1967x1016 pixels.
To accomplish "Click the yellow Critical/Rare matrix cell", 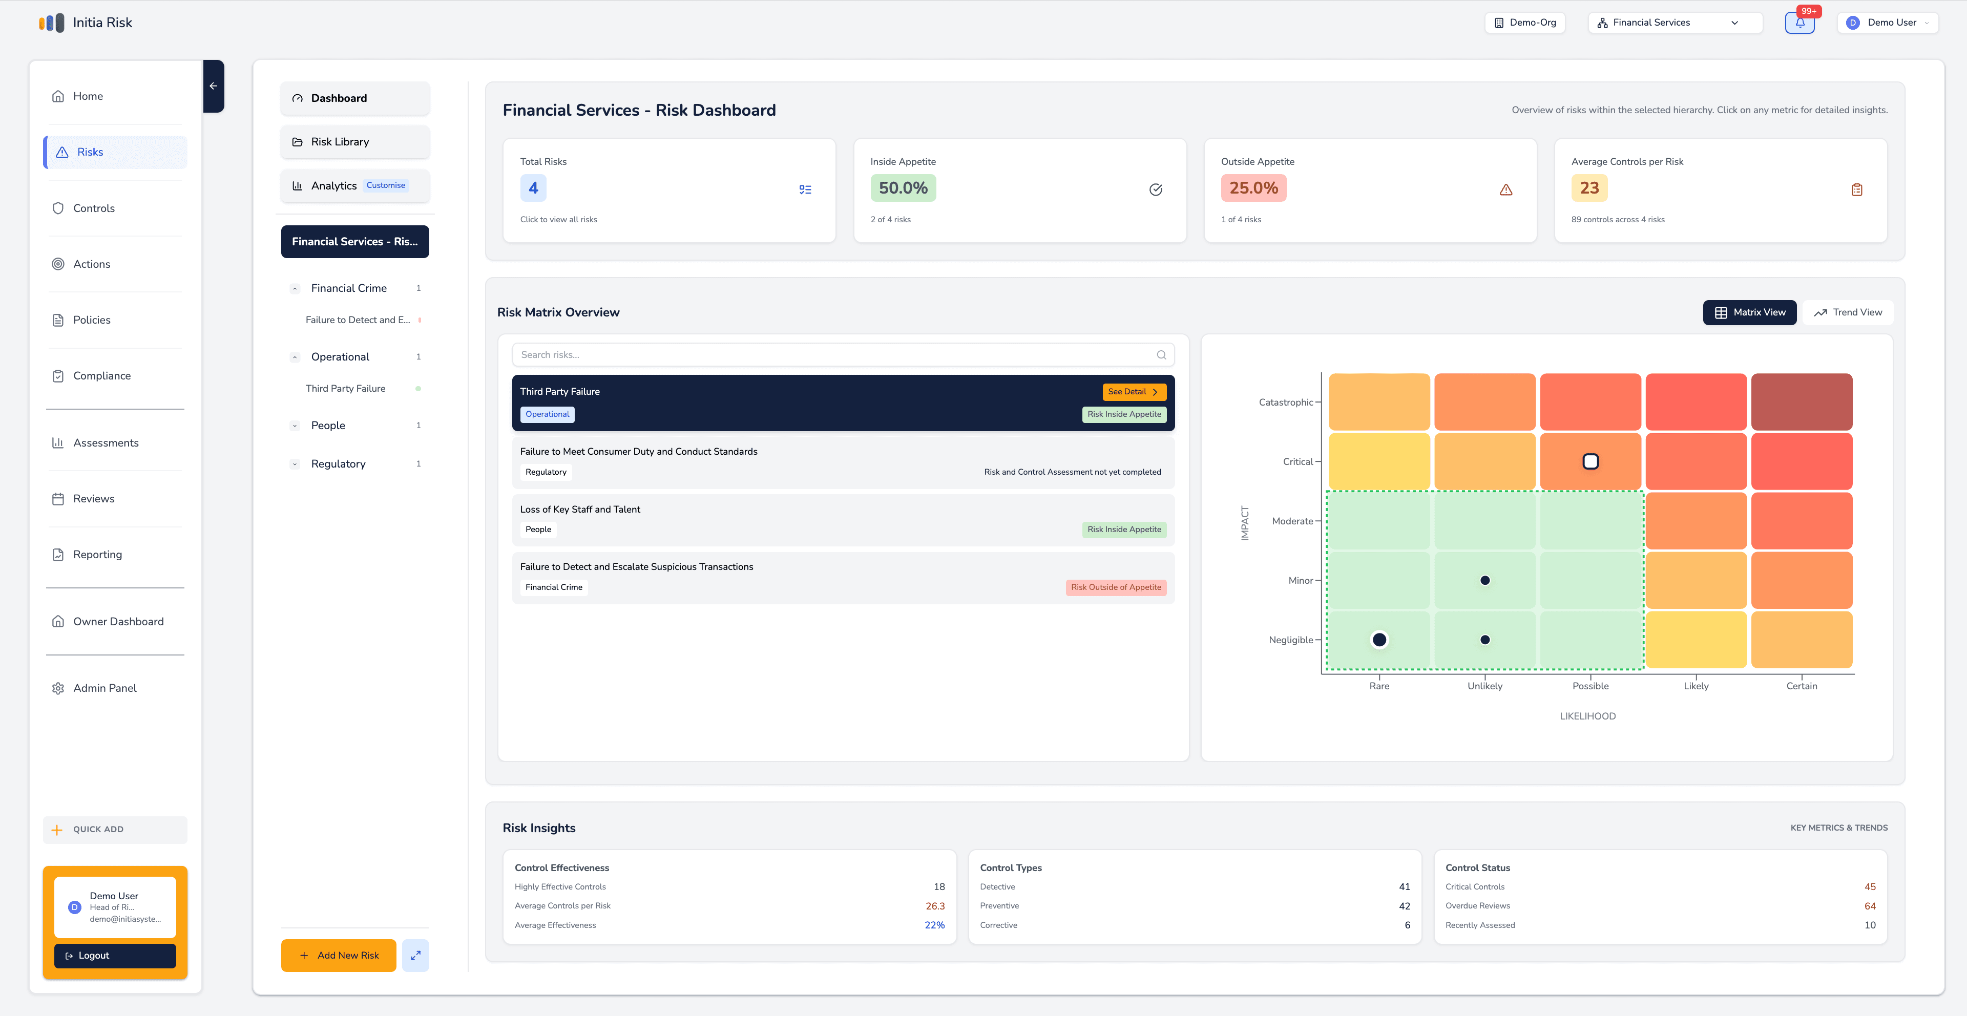I will (x=1379, y=461).
